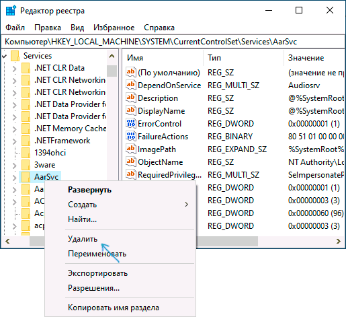Select the 1394ohci tree key
346x317 pixels.
click(x=50, y=153)
